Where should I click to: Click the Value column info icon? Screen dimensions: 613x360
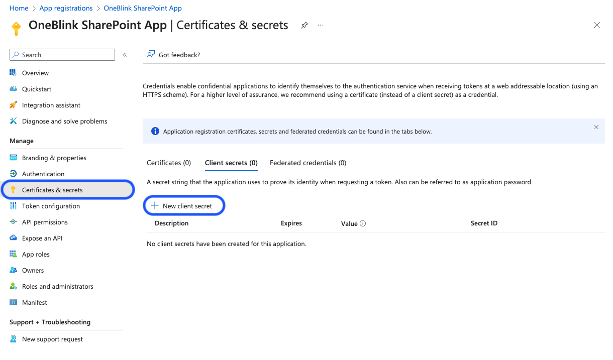click(x=363, y=223)
